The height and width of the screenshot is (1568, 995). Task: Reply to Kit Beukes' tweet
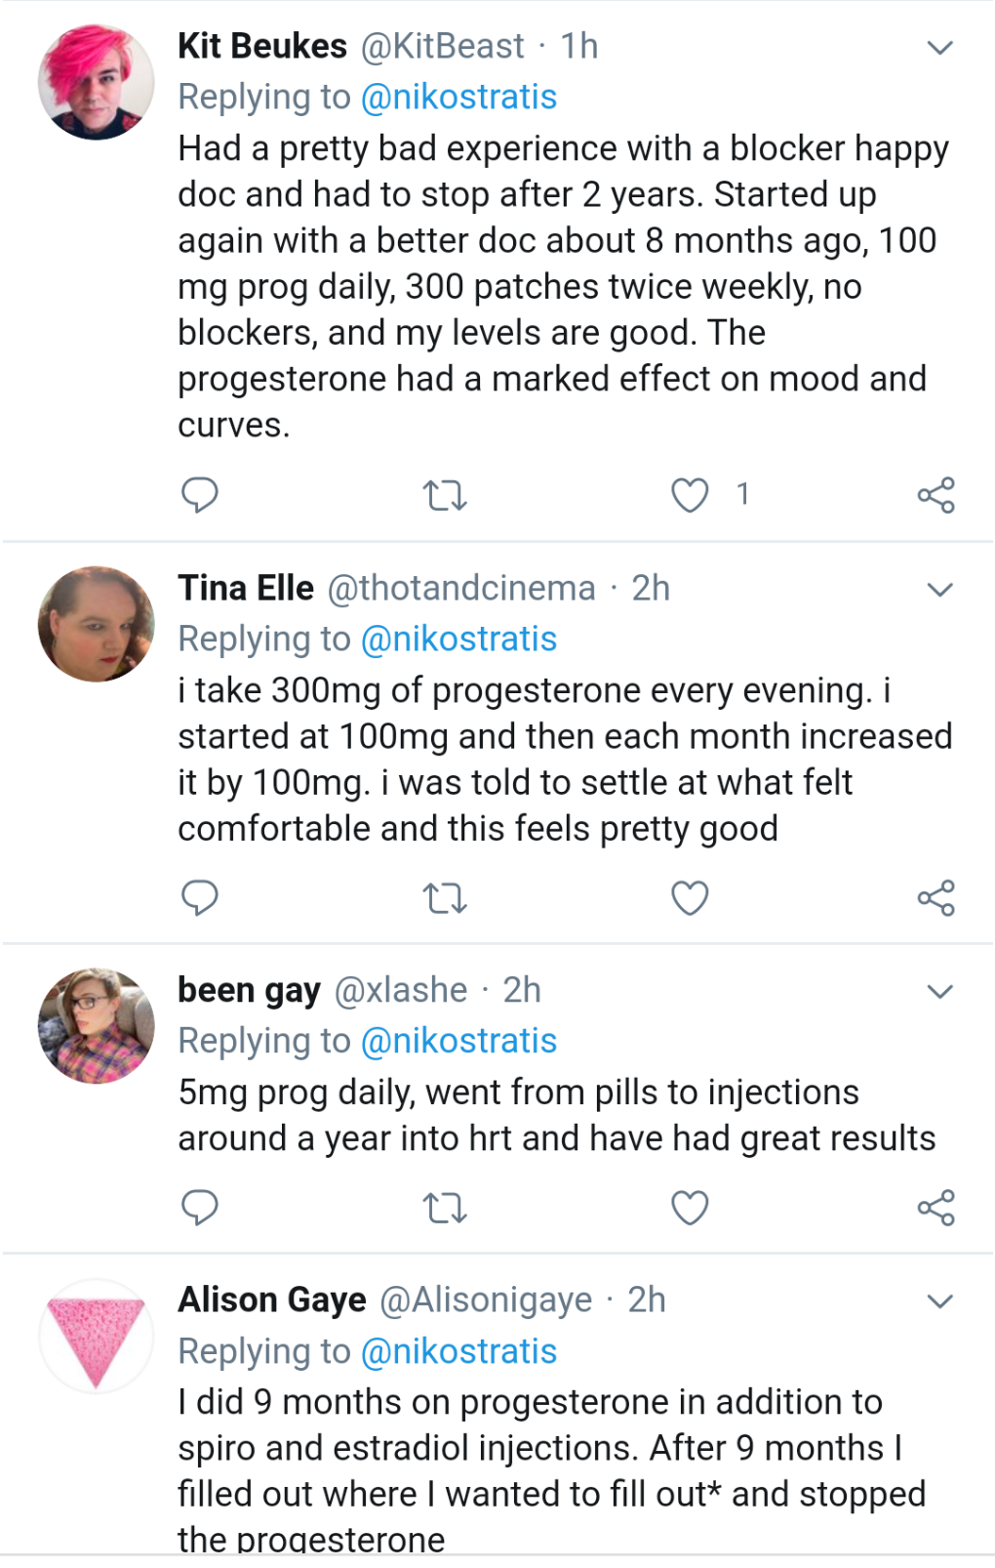coord(200,495)
